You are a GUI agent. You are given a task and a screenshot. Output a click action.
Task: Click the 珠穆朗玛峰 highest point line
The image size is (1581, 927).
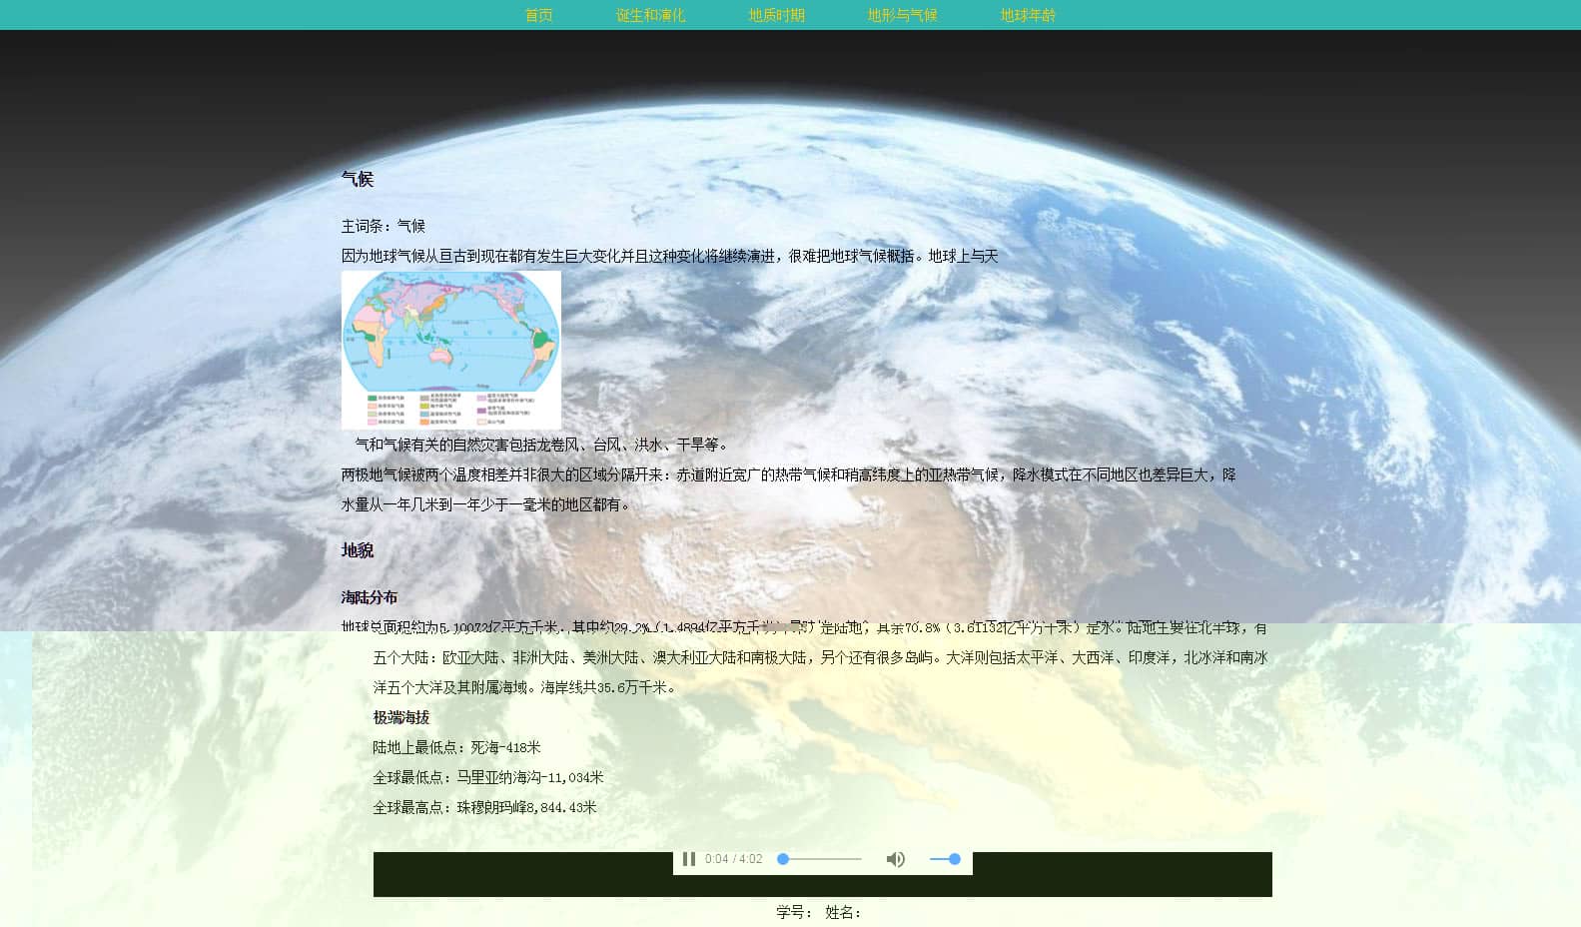coord(484,807)
